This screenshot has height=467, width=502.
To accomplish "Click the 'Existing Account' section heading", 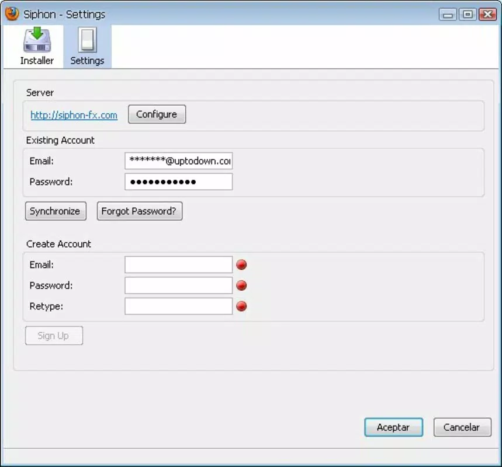I will (60, 141).
